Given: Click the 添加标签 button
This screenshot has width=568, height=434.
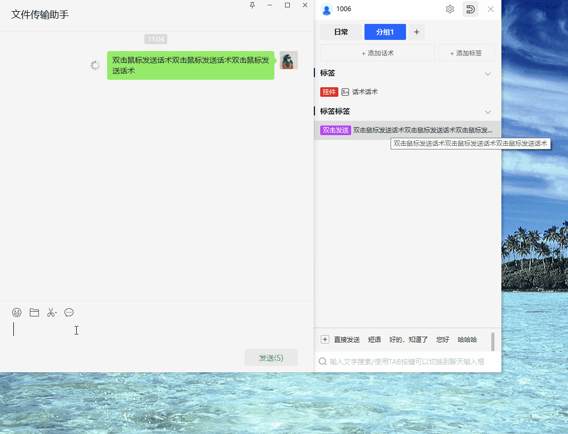Looking at the screenshot, I should tap(466, 53).
